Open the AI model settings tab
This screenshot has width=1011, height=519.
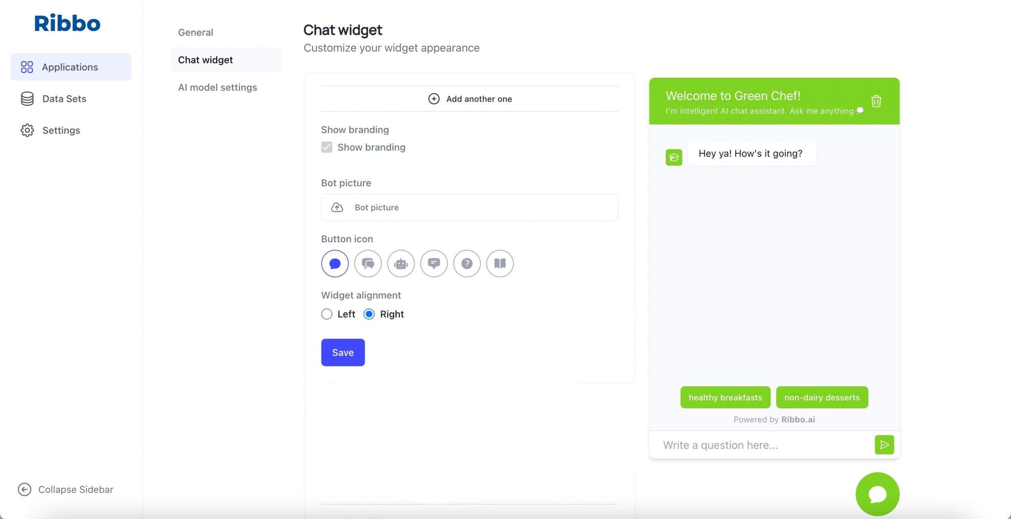[x=217, y=87]
